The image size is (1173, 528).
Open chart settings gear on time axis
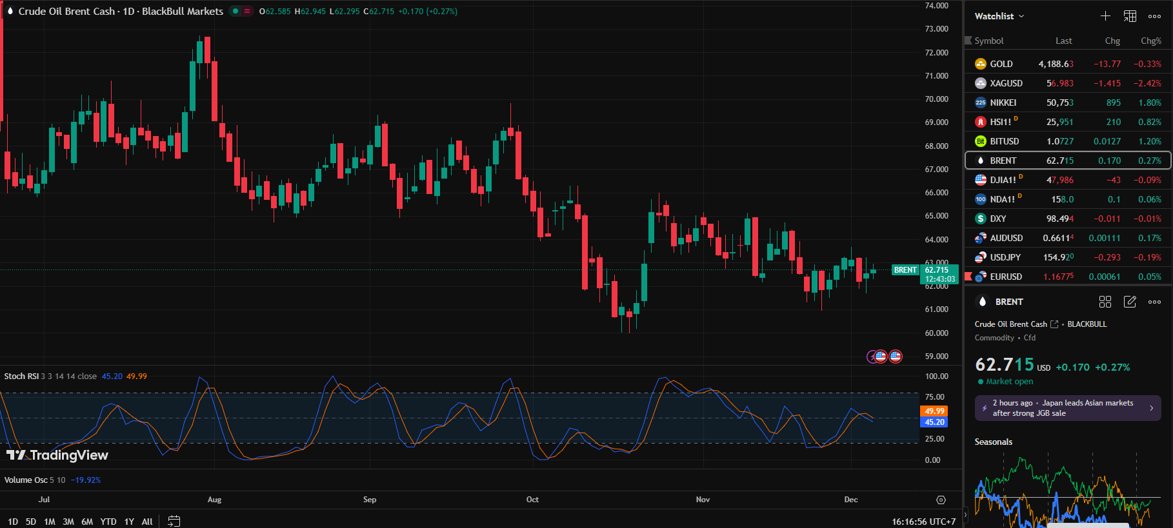[941, 500]
